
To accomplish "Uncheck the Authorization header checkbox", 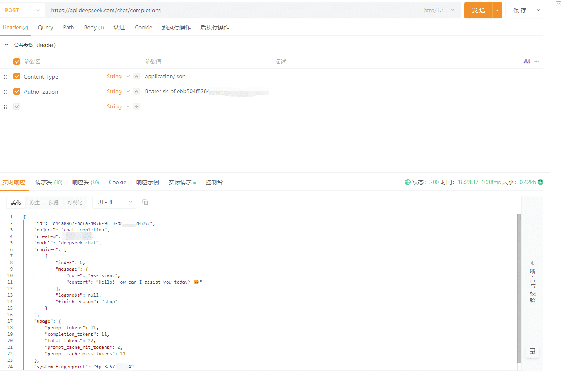I will coord(17,91).
